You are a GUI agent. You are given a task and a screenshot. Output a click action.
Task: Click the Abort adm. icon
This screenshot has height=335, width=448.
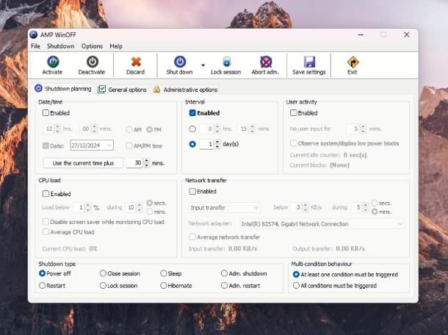point(266,62)
